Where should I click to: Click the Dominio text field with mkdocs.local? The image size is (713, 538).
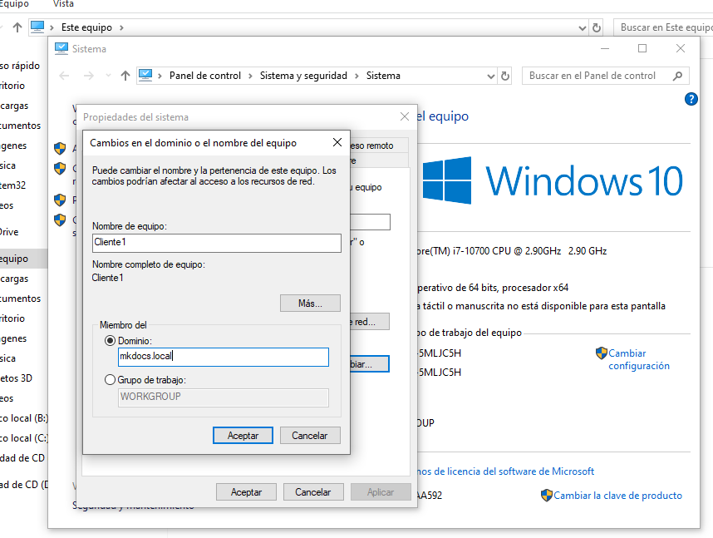point(223,357)
